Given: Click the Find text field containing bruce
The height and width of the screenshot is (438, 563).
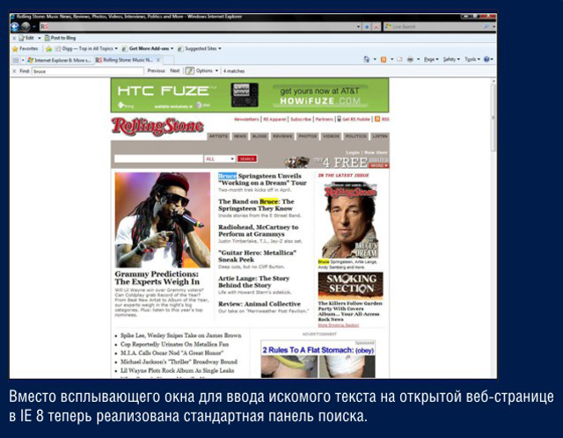Looking at the screenshot, I should click(x=88, y=71).
